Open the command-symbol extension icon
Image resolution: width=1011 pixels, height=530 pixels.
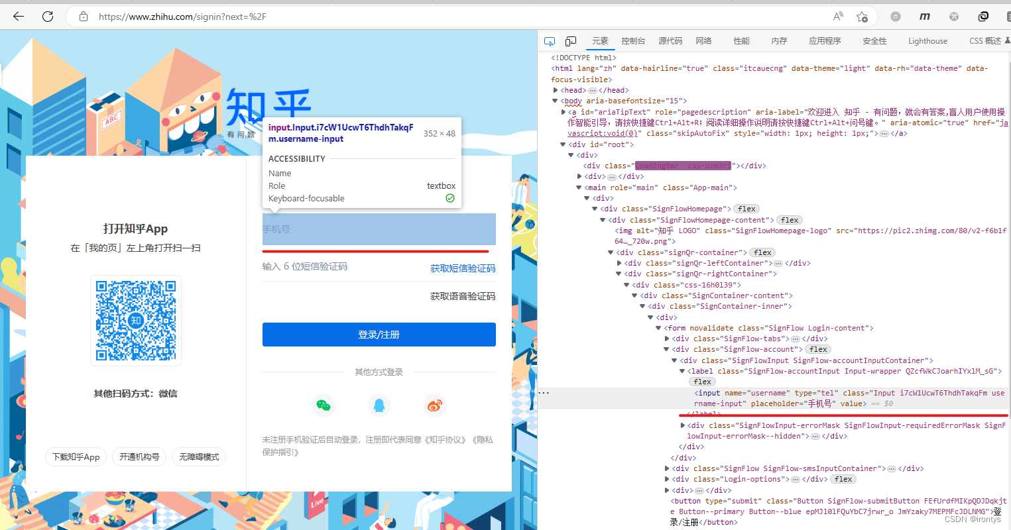point(954,17)
